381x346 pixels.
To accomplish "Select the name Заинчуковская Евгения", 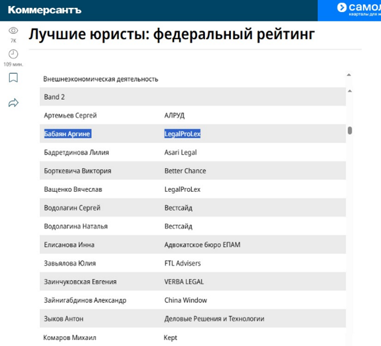I will 80,282.
